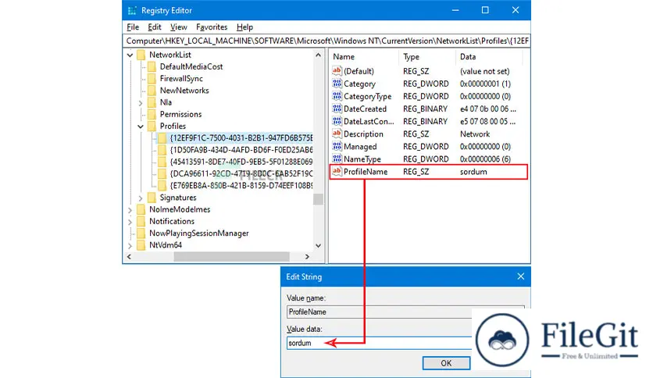
Task: Open the Help menu
Action: tap(244, 27)
